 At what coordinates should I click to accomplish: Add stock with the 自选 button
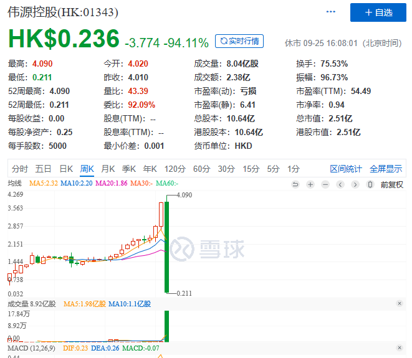click(378, 12)
